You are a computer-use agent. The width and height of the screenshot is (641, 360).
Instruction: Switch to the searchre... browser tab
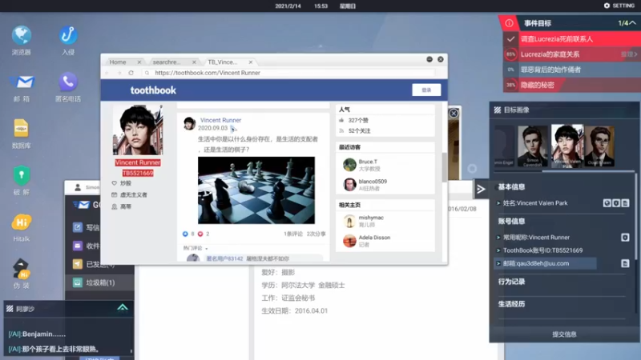click(x=167, y=62)
